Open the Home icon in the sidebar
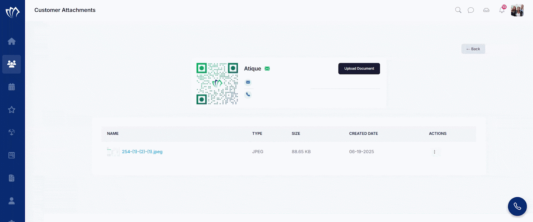The image size is (533, 222). pos(12,41)
